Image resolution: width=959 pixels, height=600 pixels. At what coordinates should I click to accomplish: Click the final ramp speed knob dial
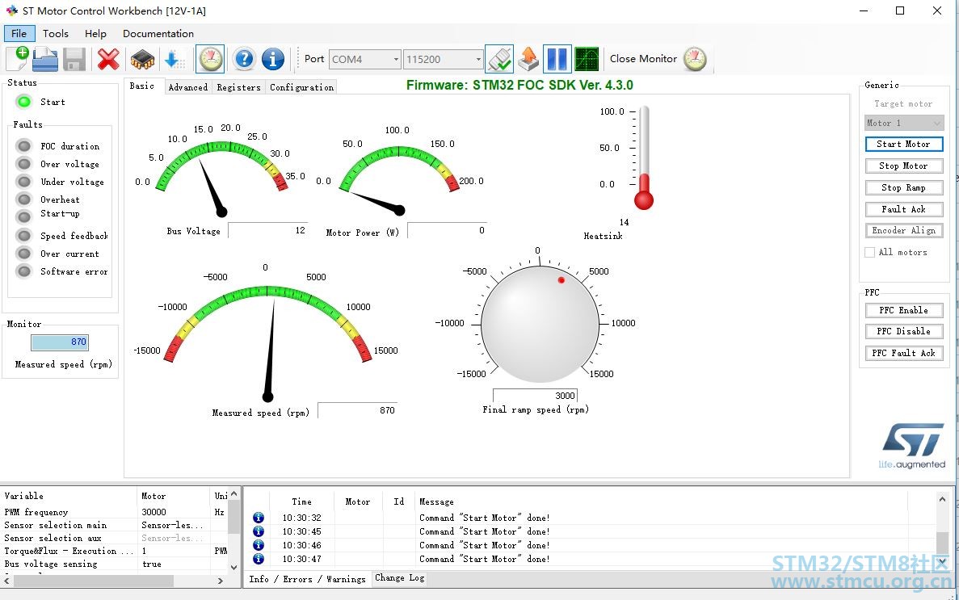click(x=540, y=324)
